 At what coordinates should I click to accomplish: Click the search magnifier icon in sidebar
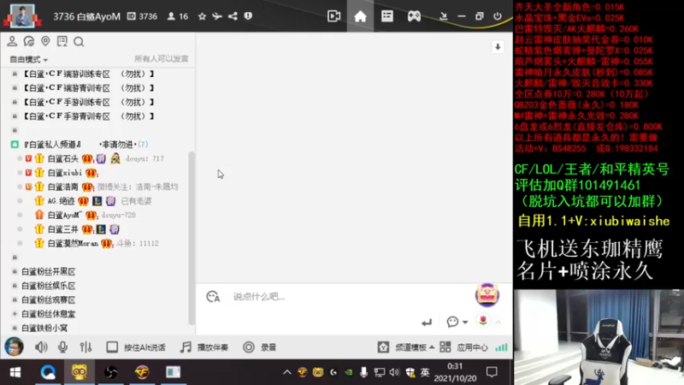(x=79, y=41)
